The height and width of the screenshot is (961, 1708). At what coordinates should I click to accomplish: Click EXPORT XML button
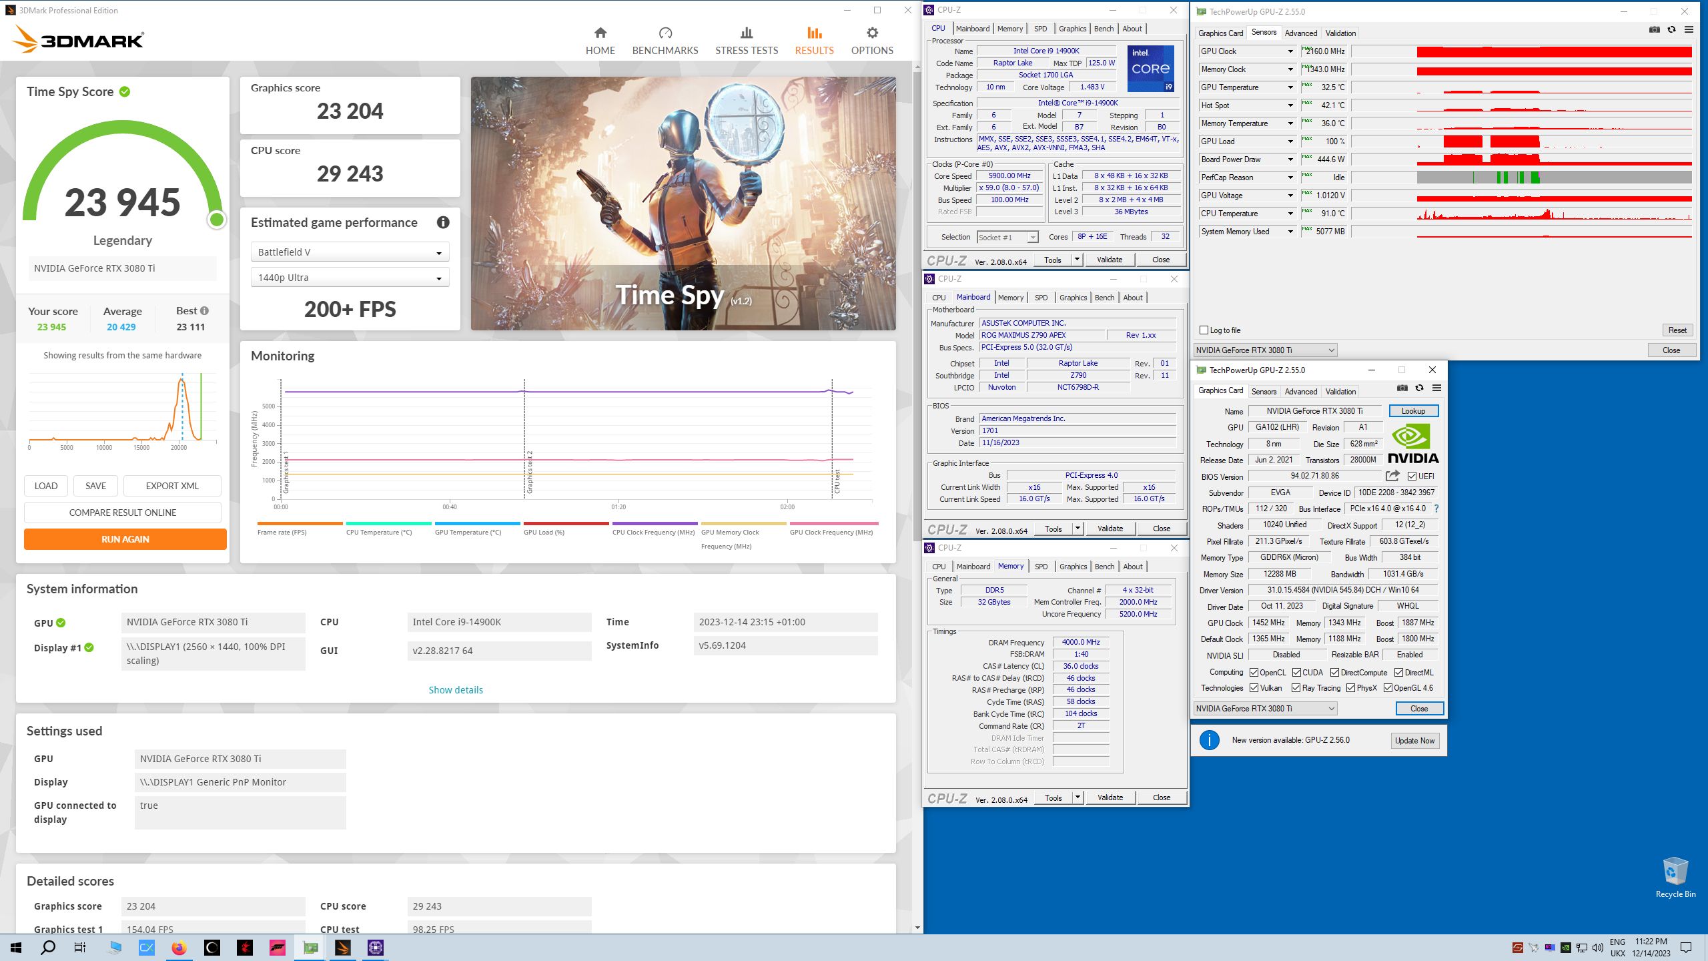coord(172,486)
